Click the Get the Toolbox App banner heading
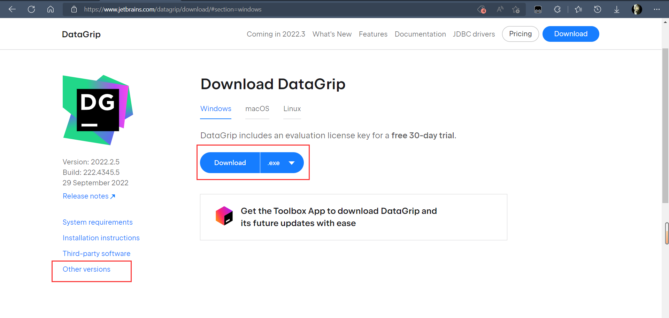This screenshot has height=318, width=669. (x=339, y=217)
